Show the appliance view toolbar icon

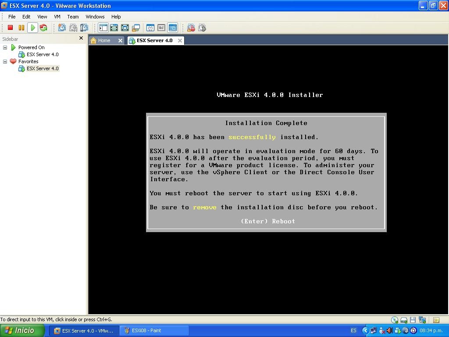click(161, 28)
